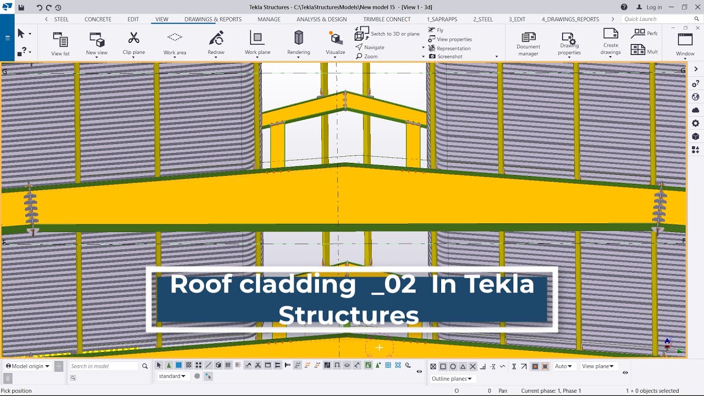Viewport: 704px width, 396px height.
Task: Open the DRAWINGS & REPORTS tab
Action: pyautogui.click(x=213, y=19)
